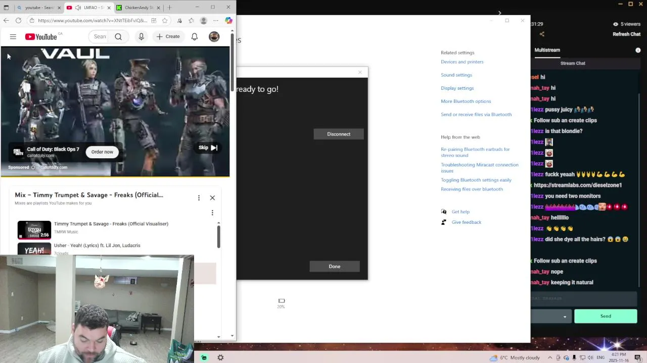This screenshot has width=647, height=363.
Task: Click the chat message input field
Action: click(x=583, y=298)
